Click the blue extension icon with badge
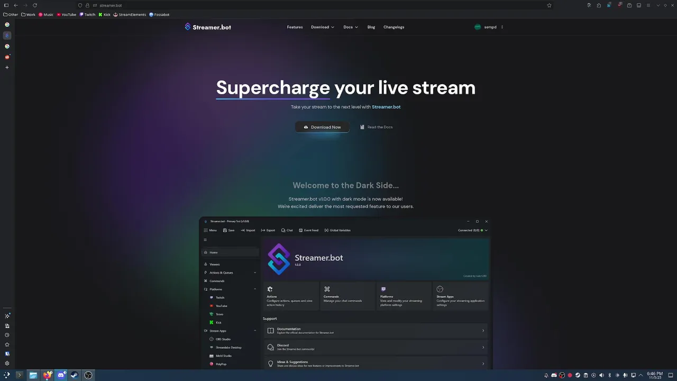 pyautogui.click(x=609, y=5)
